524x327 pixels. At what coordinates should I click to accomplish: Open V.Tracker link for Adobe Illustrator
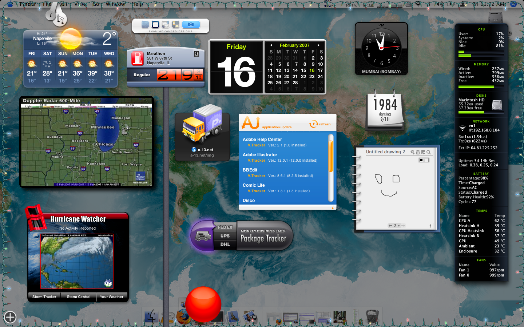click(257, 161)
